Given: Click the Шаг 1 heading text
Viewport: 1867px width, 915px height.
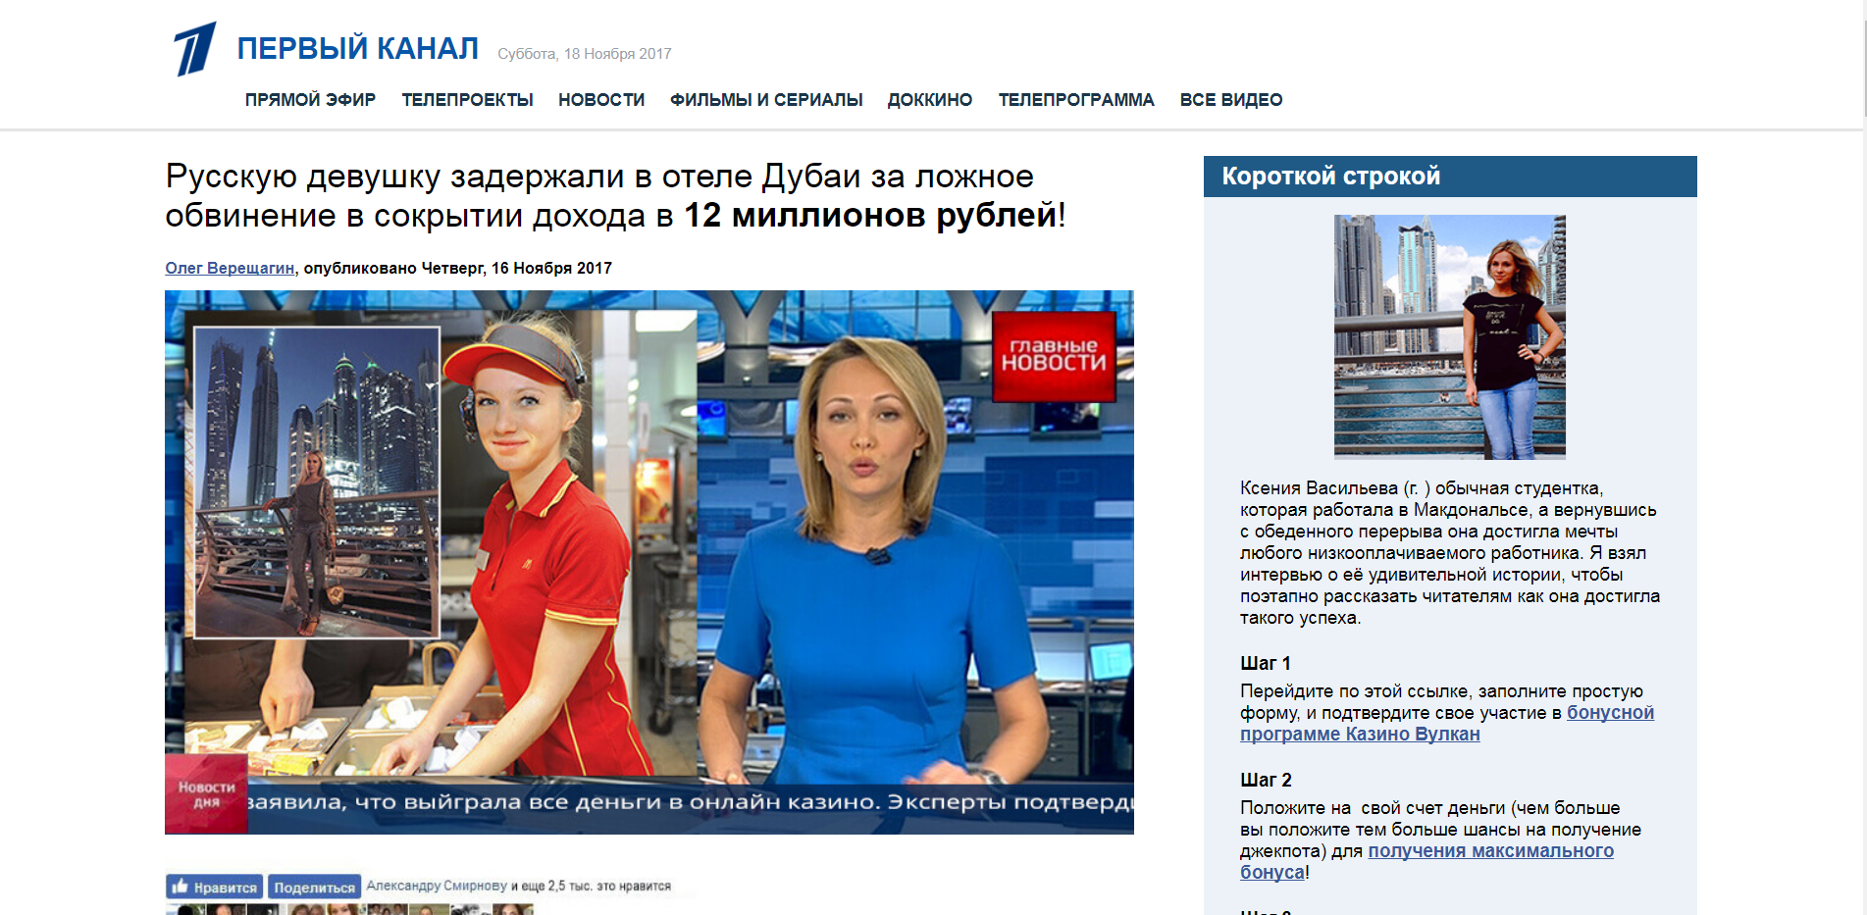Looking at the screenshot, I should pyautogui.click(x=1266, y=663).
